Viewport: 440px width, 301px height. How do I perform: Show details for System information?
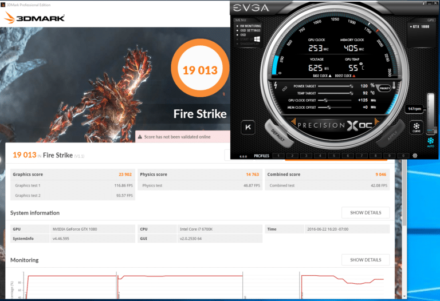click(366, 213)
